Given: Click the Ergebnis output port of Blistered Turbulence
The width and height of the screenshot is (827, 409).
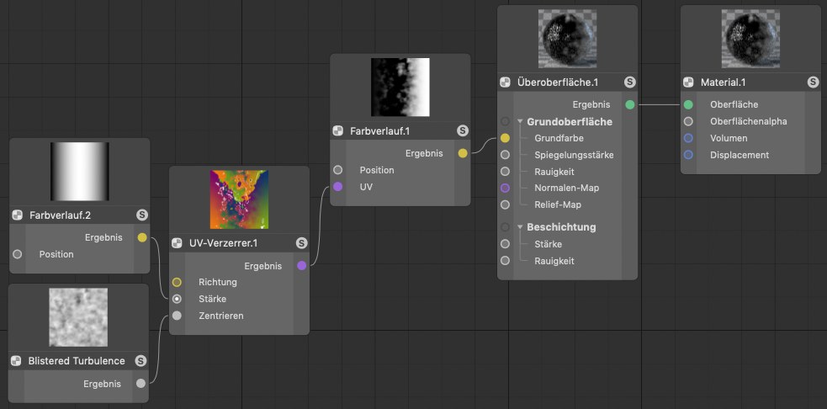Looking at the screenshot, I should (140, 384).
